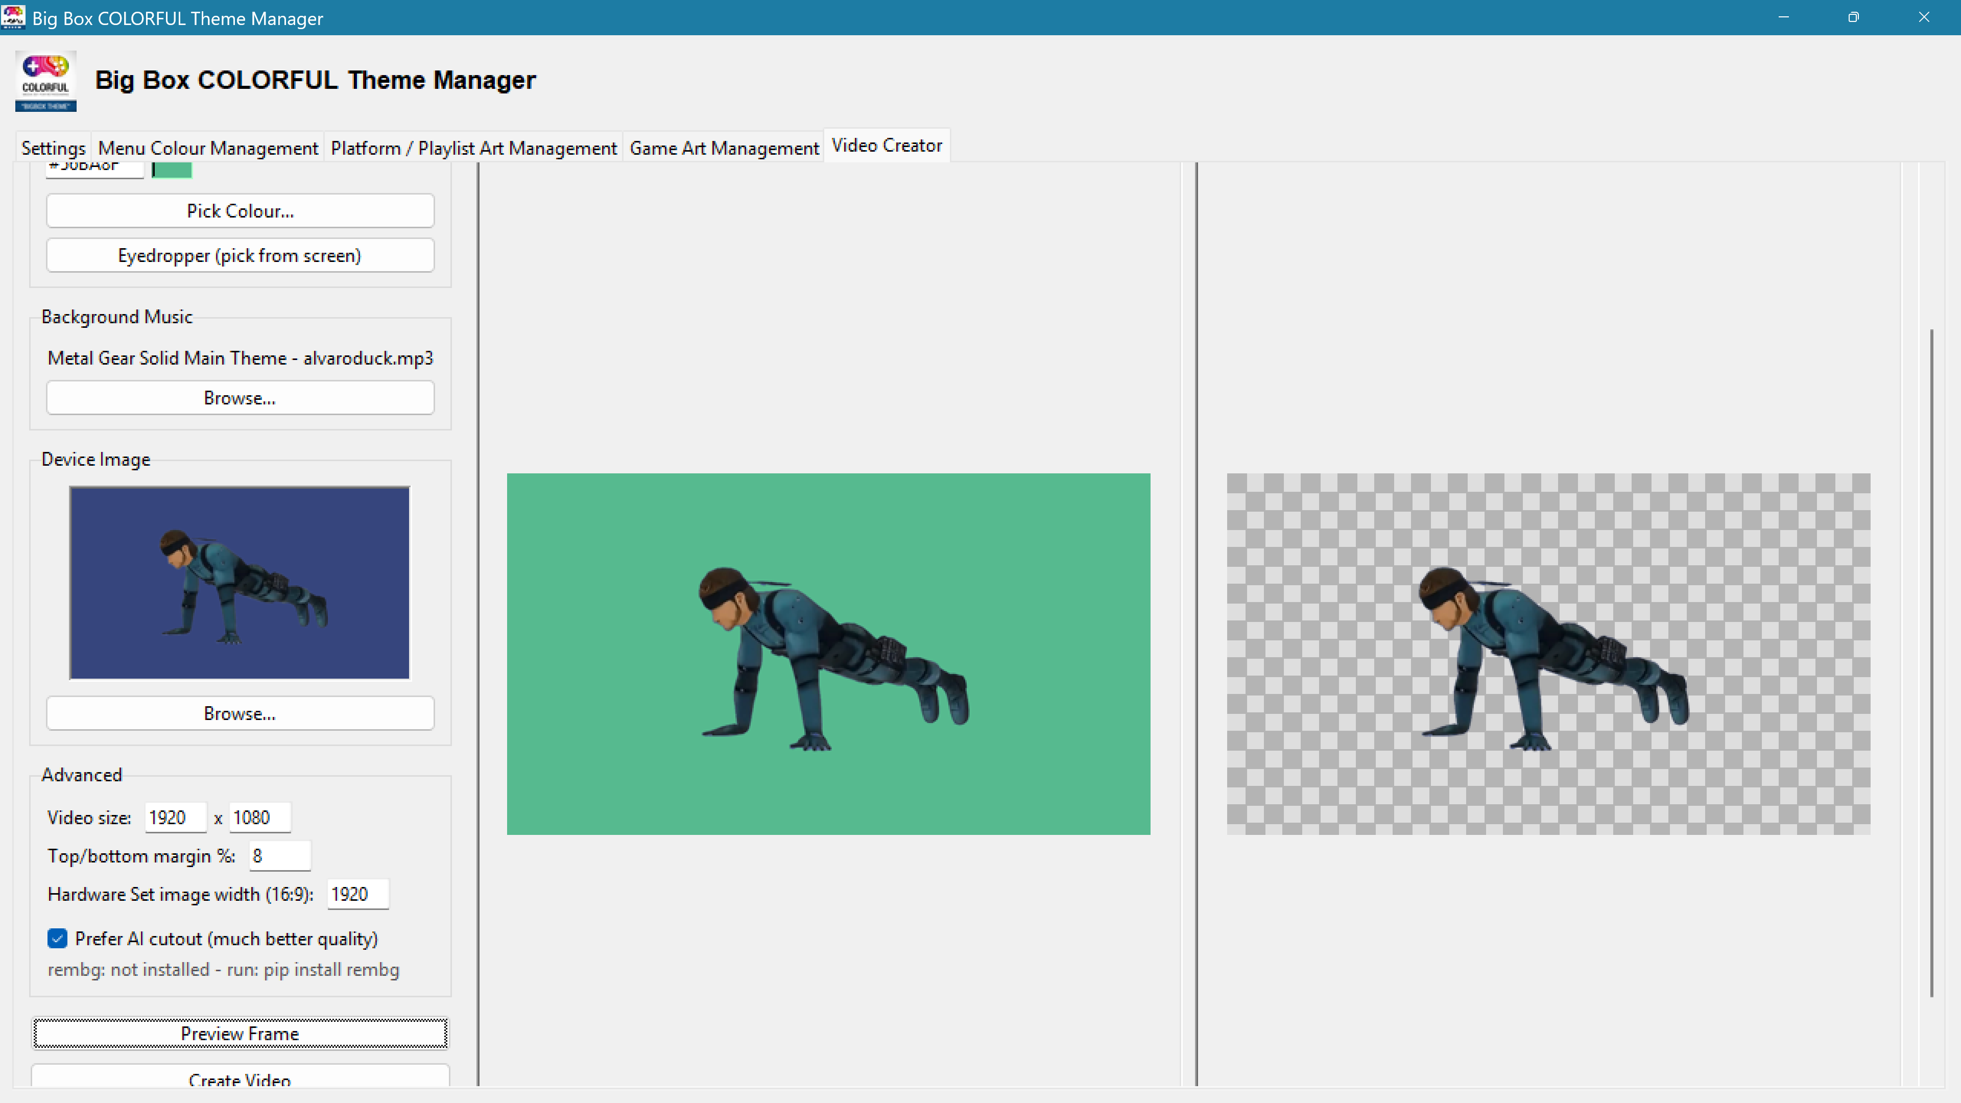Close the Theme Manager window
Image resolution: width=1961 pixels, height=1103 pixels.
coord(1924,17)
